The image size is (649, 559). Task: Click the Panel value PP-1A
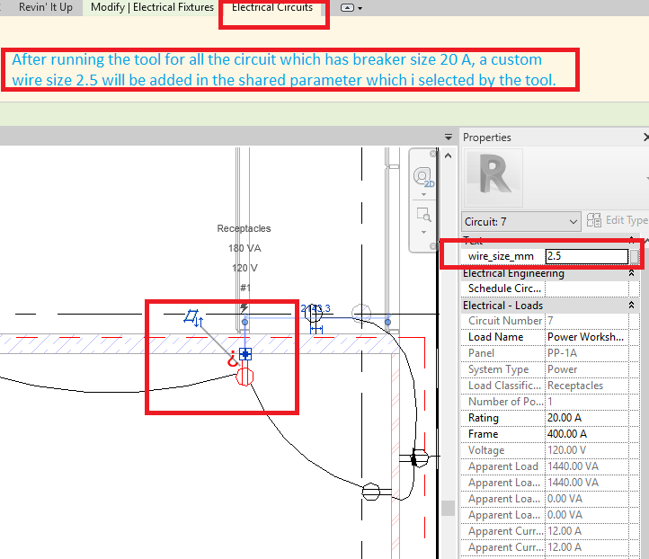586,353
